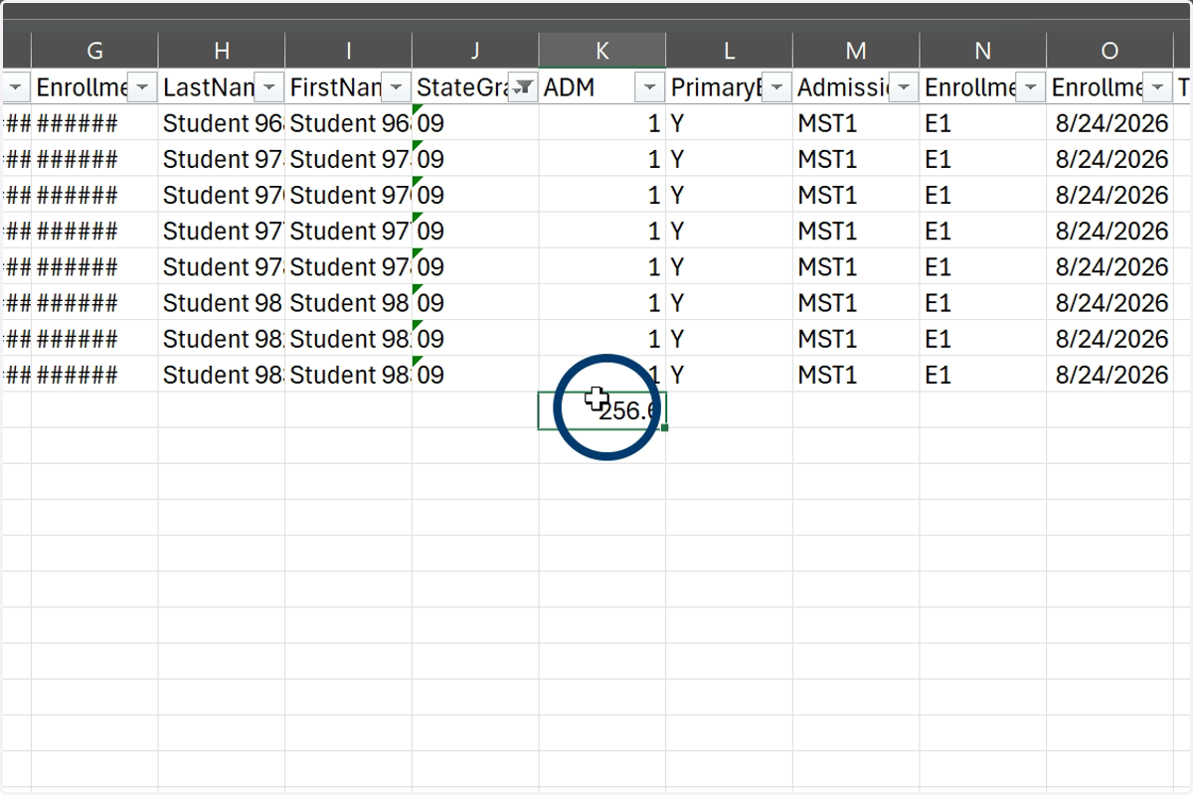Open the filter dropdown in column N header cell
Viewport: 1193px width, 795px height.
pos(1031,87)
